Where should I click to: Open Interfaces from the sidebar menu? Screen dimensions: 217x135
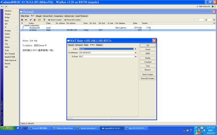[x=11, y=11]
